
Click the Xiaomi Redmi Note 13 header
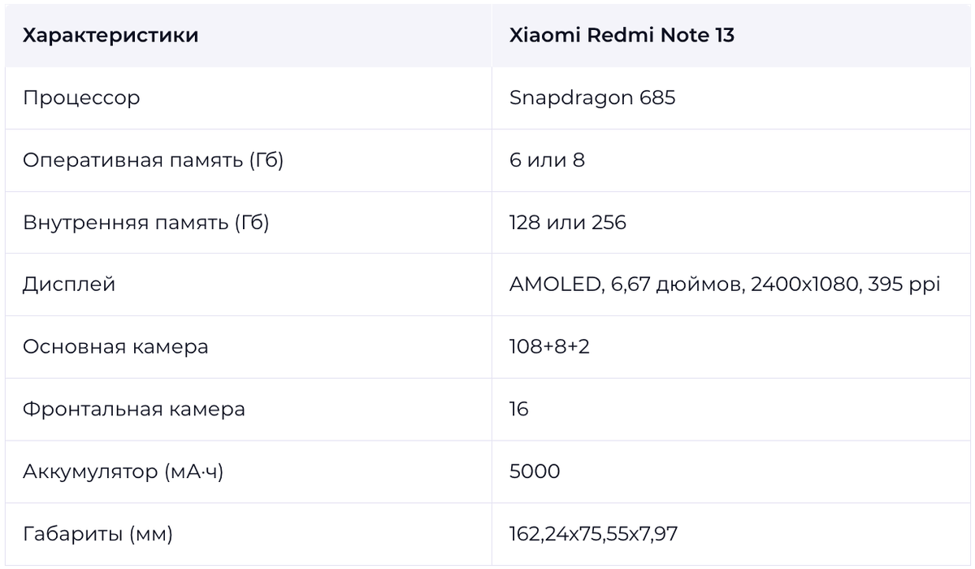pos(622,36)
